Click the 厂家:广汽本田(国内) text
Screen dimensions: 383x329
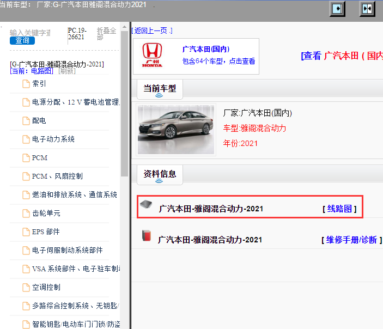point(258,113)
